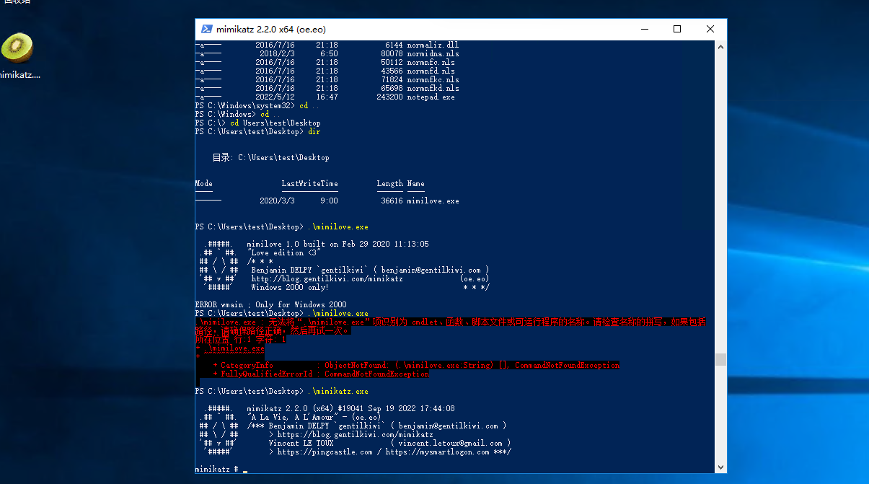
Task: Select the mimikatz kiwi desktop icon
Action: (17, 48)
